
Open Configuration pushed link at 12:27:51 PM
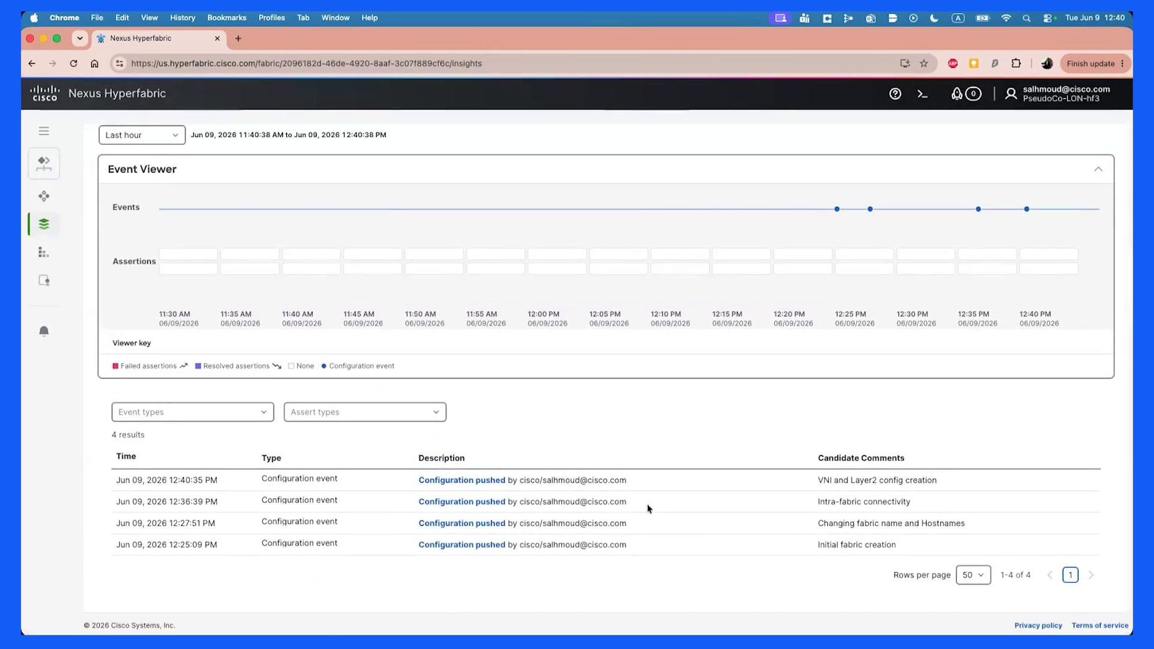[x=462, y=523]
